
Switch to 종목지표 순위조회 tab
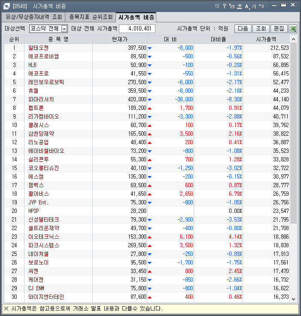(91, 17)
